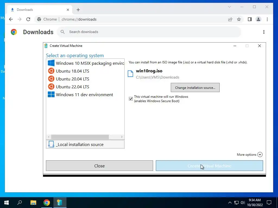Click the search magnifier icon in Downloads
Screen dimensions: 278x208
click(62, 32)
